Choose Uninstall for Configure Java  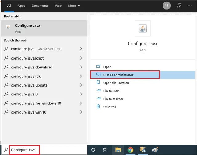pyautogui.click(x=143, y=107)
